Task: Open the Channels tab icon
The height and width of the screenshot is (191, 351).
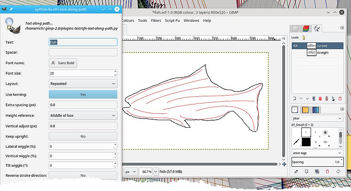Action: [x=306, y=28]
